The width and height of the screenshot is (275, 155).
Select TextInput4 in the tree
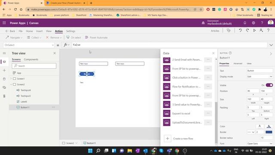(x=26, y=90)
